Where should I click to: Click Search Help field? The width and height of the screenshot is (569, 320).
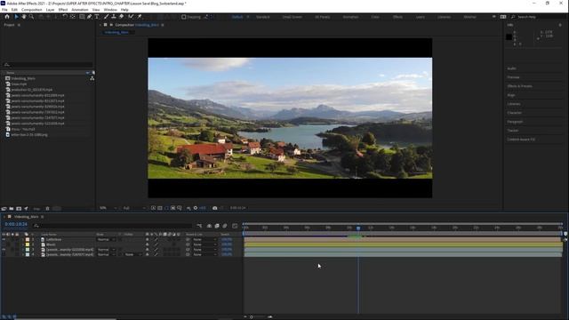click(539, 17)
